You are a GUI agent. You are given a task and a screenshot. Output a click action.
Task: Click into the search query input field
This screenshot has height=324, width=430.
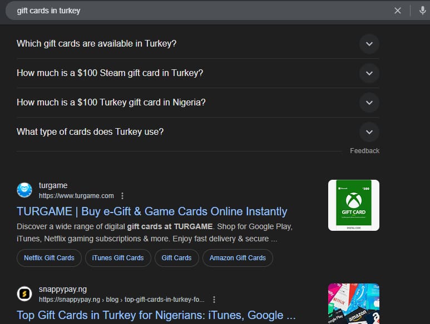[195, 11]
